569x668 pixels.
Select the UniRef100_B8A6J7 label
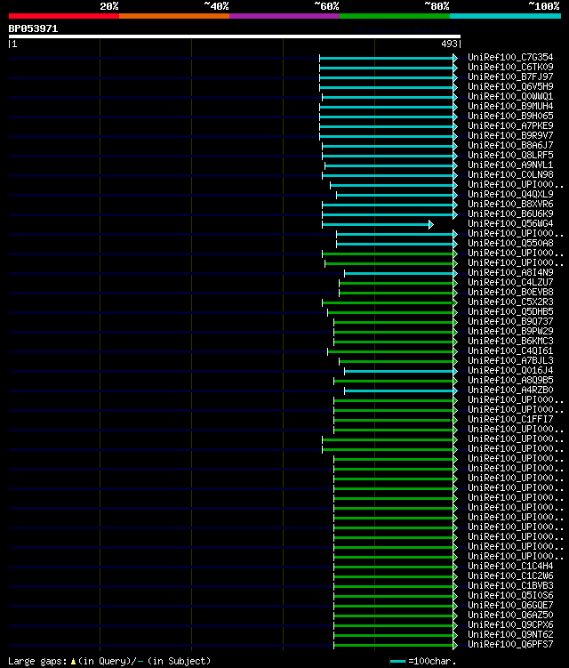point(510,145)
